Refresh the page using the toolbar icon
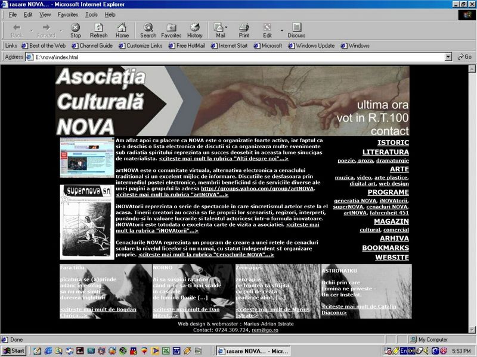This screenshot has width=477, height=357. click(x=98, y=30)
